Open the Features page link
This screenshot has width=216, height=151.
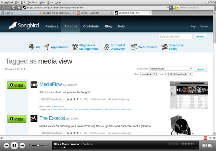click(x=52, y=26)
